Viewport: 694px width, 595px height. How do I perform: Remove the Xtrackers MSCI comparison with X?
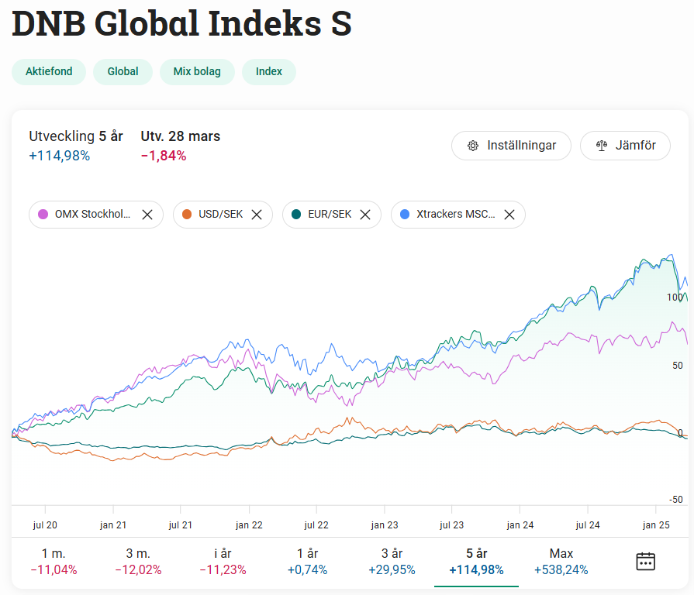[x=509, y=215]
